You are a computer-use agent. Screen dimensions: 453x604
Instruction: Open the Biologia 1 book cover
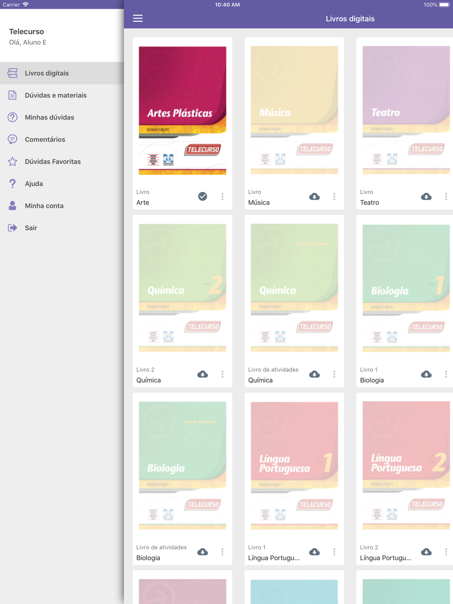click(406, 288)
